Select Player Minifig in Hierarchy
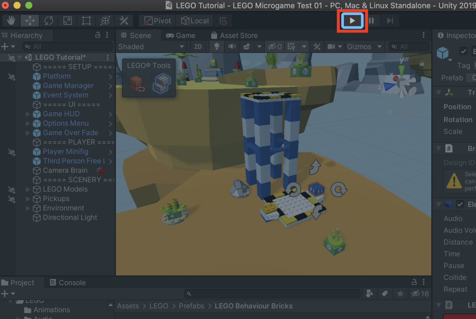476x319 pixels. (x=65, y=152)
